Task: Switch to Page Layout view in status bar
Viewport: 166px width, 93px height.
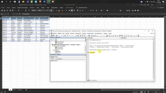Action: point(145,92)
